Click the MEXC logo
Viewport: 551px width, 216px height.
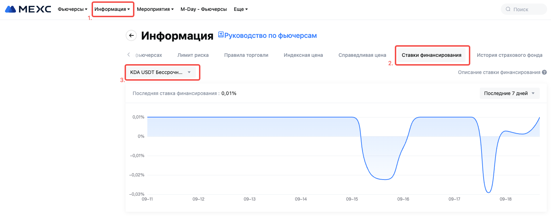click(x=28, y=9)
